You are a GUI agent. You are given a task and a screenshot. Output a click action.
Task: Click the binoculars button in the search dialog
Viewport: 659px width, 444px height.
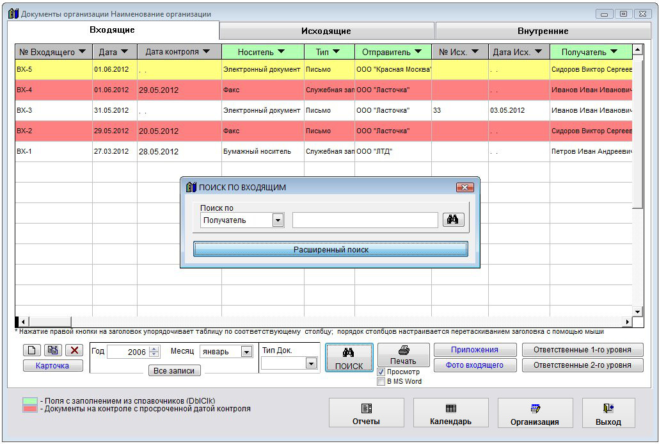pos(453,220)
